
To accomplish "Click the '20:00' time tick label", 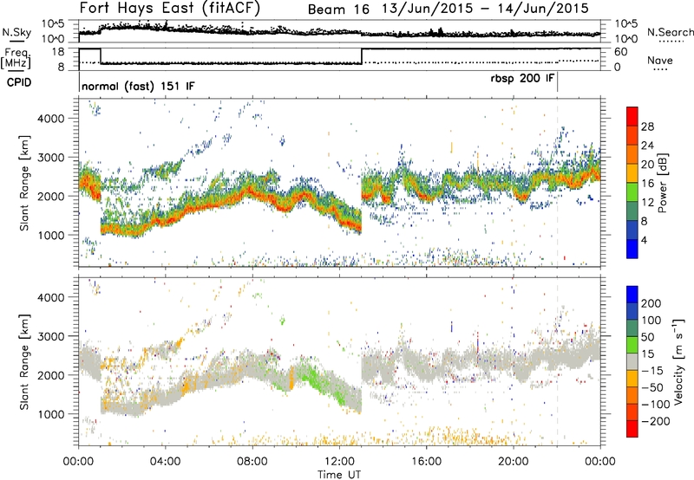I will tap(513, 462).
